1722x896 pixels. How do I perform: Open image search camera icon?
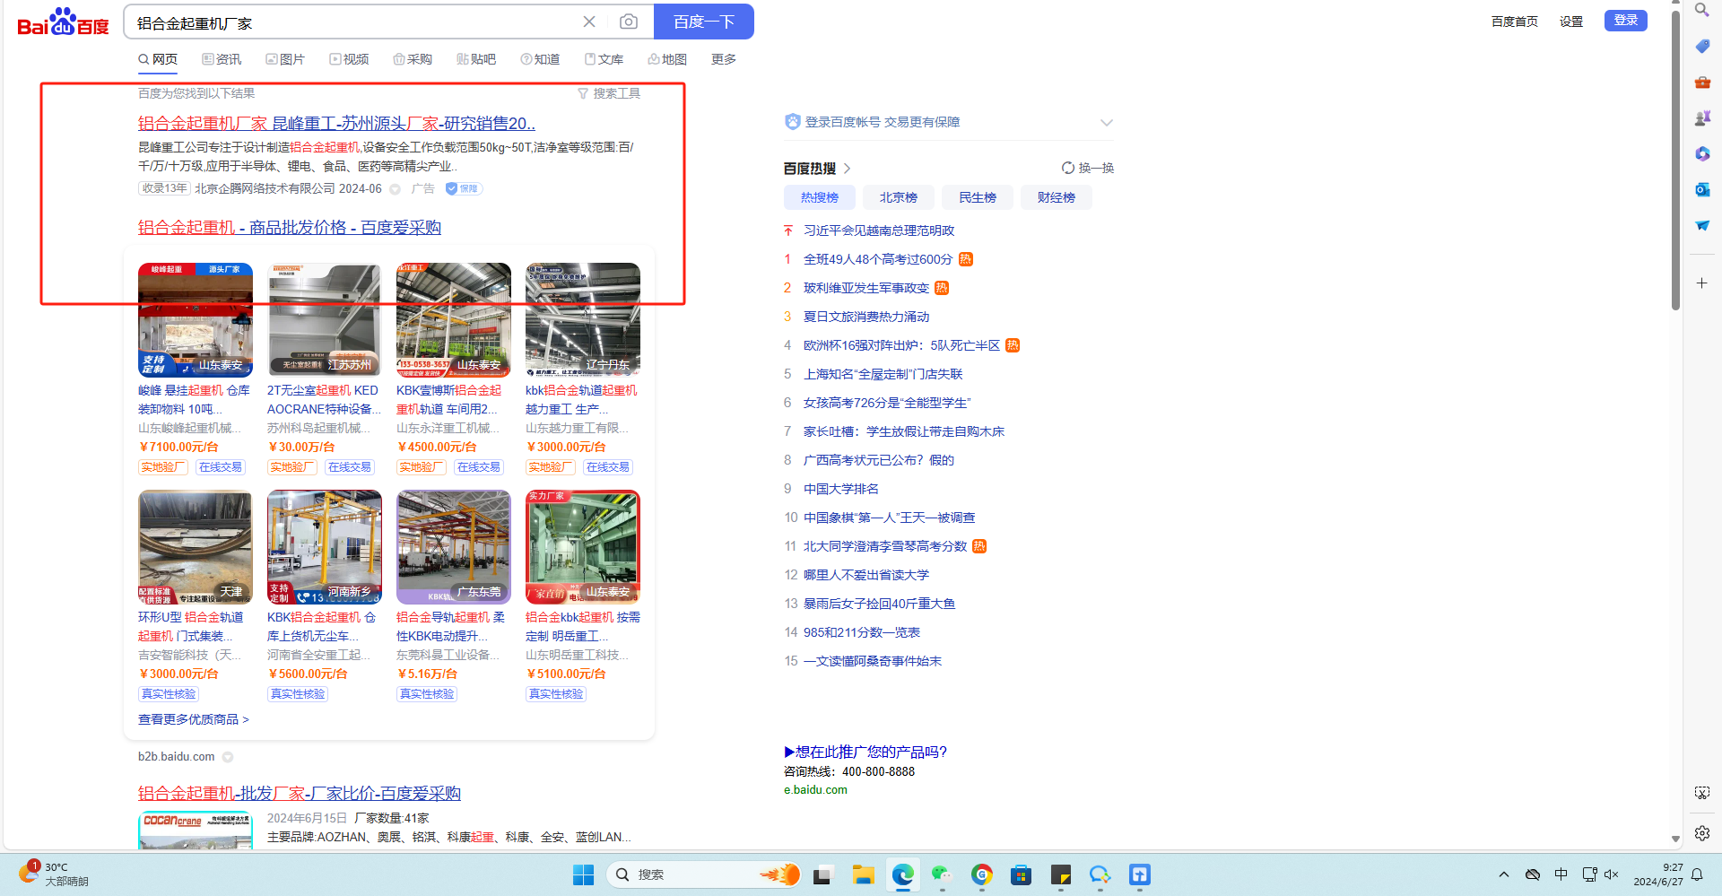point(629,22)
